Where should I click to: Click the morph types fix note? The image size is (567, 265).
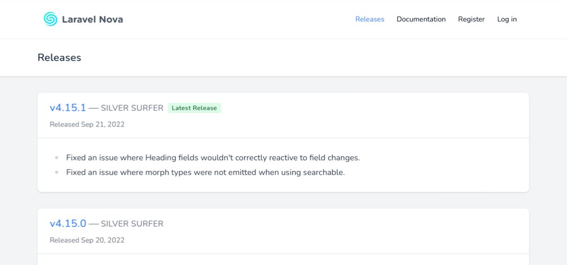tap(205, 172)
